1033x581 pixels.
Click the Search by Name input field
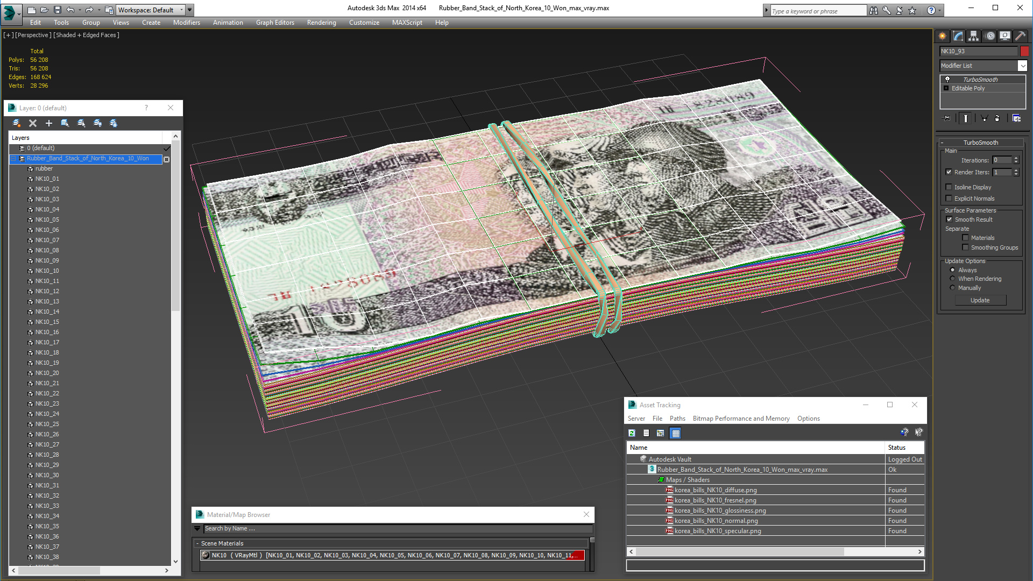coord(393,528)
